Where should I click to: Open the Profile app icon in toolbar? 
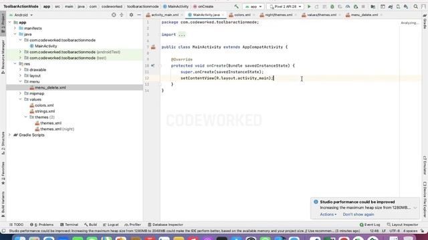tap(348, 7)
